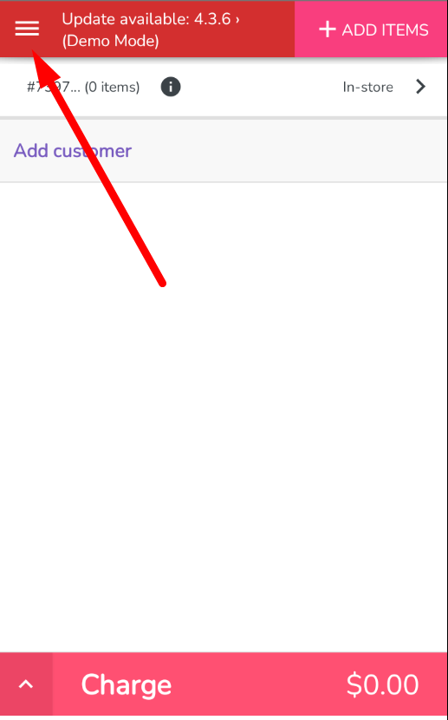Click the Update available: 4.3.6 notice
This screenshot has height=720, width=448.
tap(151, 19)
